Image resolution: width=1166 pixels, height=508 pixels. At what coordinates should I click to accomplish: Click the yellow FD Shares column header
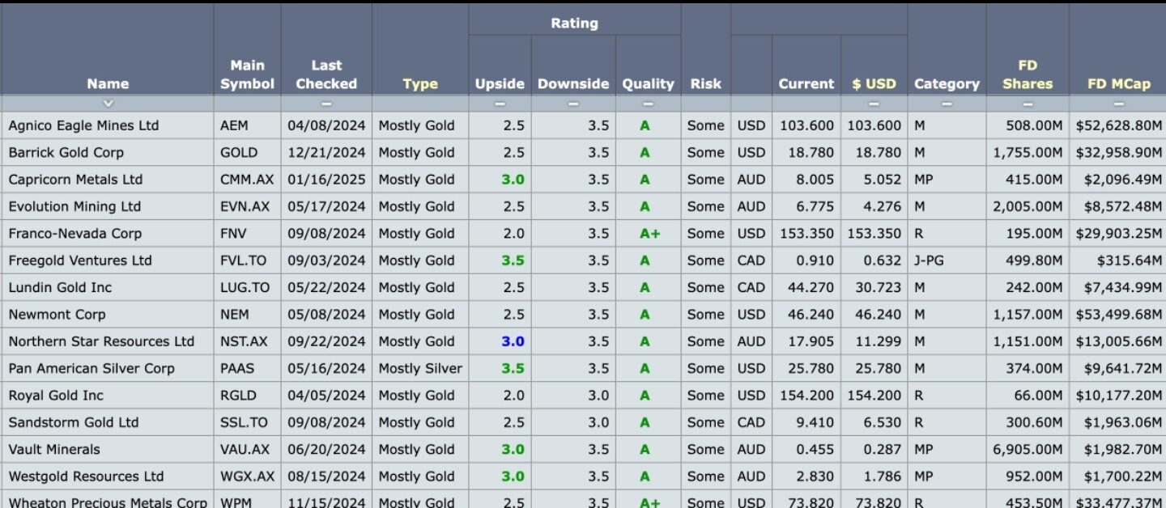tap(1028, 74)
